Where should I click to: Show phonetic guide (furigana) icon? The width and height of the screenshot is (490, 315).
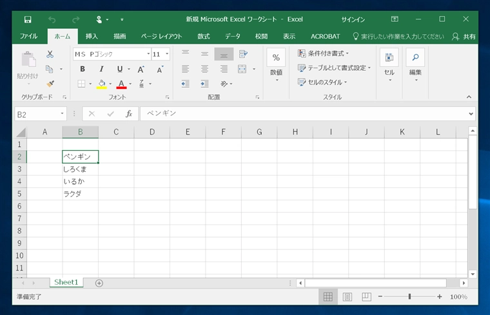click(142, 84)
